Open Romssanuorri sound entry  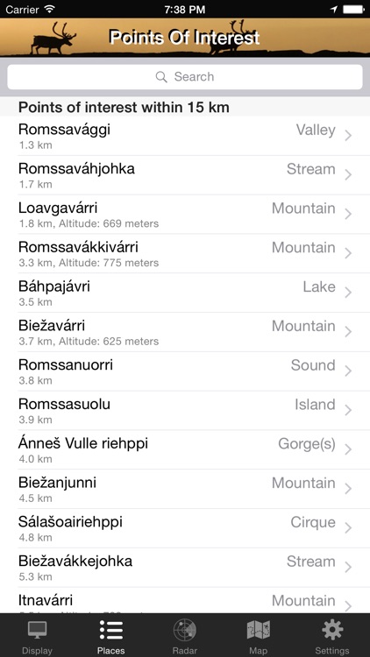(x=185, y=371)
